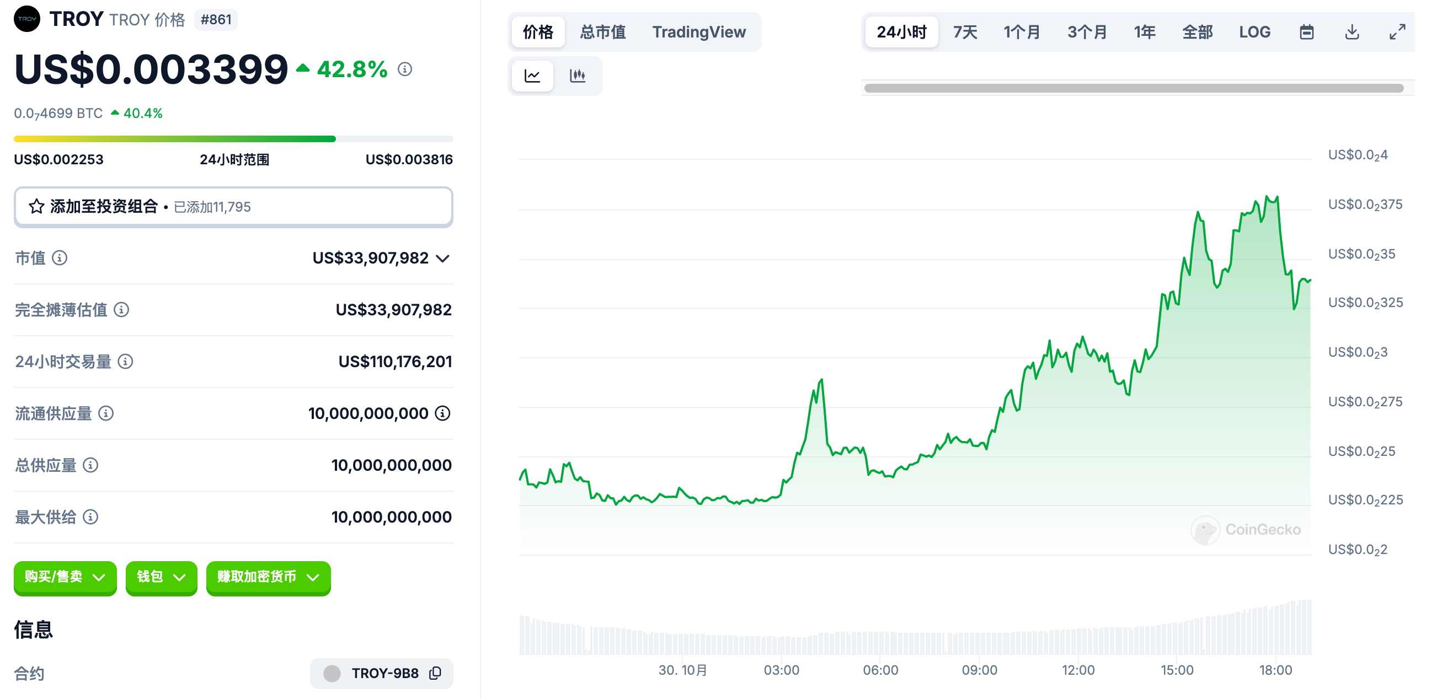Click info icon next to 市值
The image size is (1442, 699).
point(60,258)
